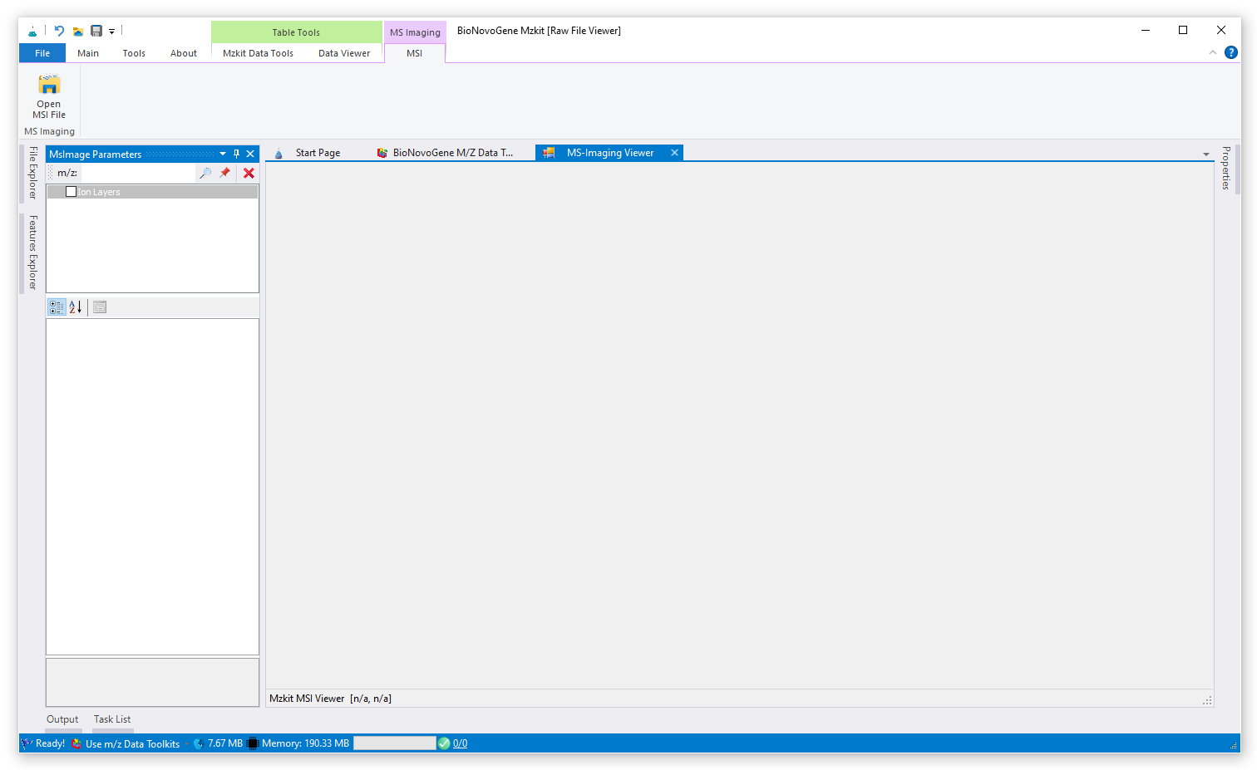Click the save disk icon in title bar

pos(96,31)
